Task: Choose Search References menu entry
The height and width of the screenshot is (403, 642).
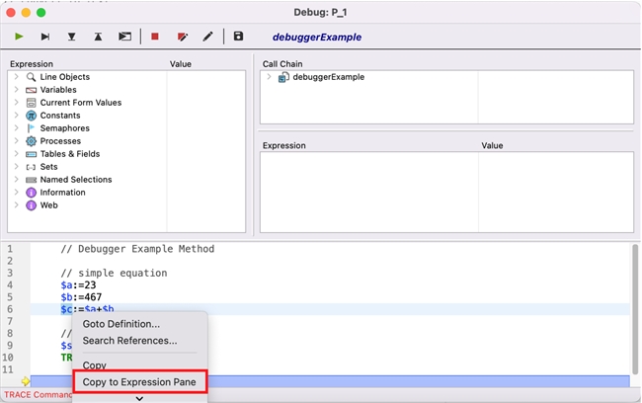Action: pyautogui.click(x=129, y=341)
